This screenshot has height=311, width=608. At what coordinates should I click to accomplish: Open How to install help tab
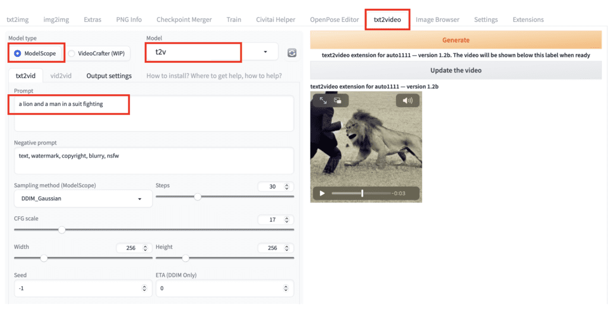(214, 76)
